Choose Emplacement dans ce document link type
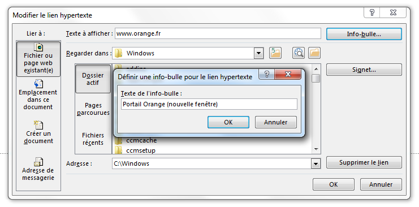Image resolution: width=419 pixels, height=207 pixels. 38,94
